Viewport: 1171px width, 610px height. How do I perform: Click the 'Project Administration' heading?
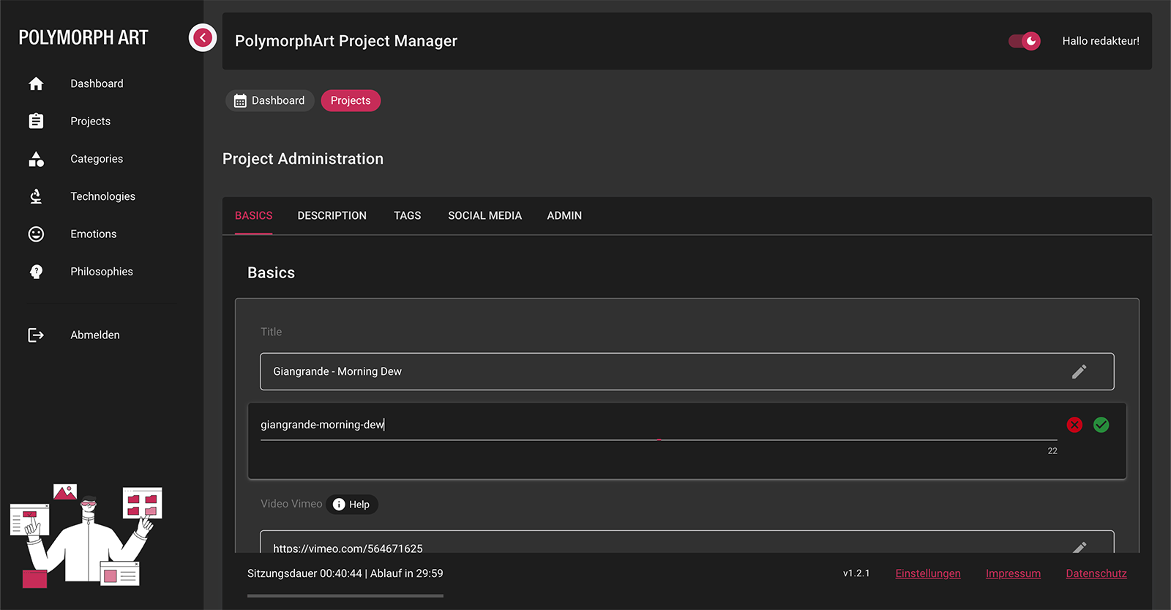(x=303, y=159)
